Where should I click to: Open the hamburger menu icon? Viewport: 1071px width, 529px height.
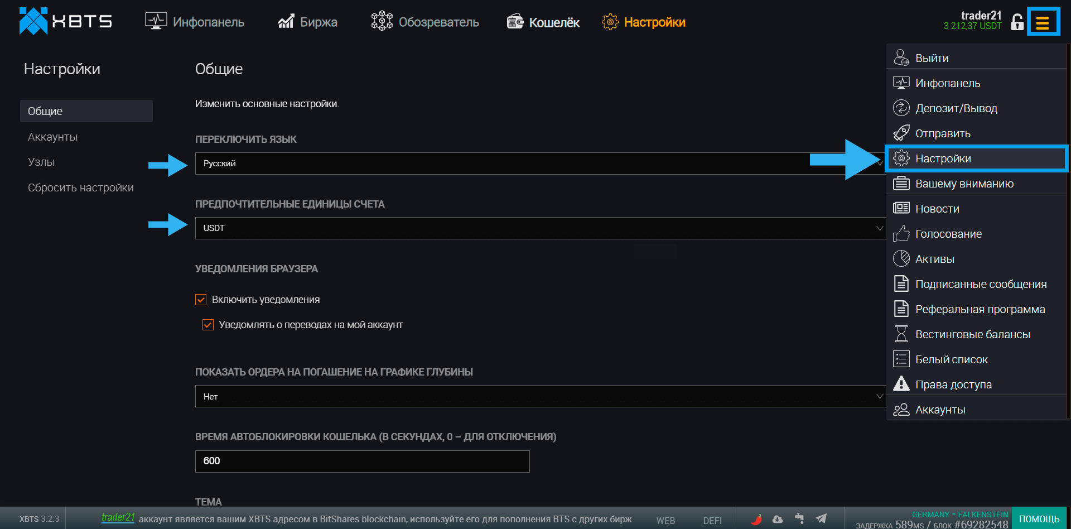[1042, 22]
